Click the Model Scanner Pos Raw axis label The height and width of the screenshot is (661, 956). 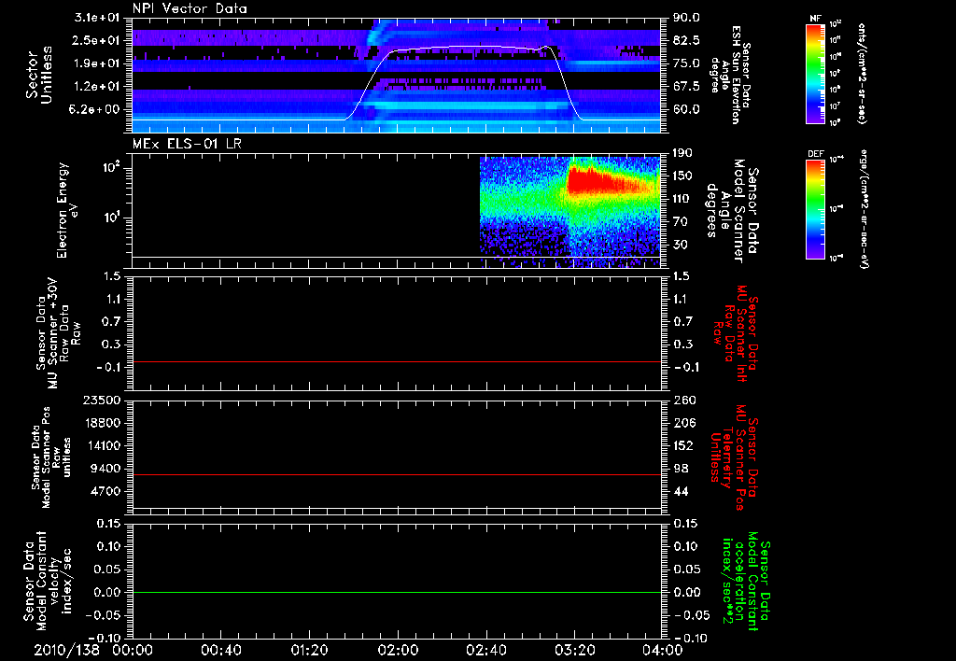point(51,457)
